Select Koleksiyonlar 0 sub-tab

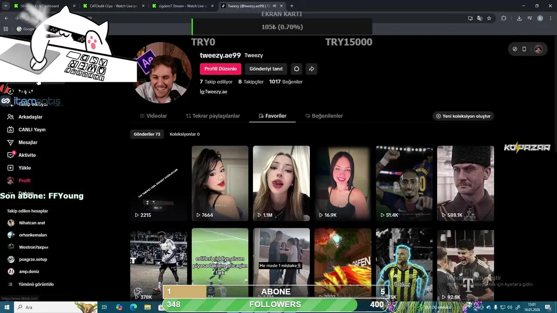tap(185, 134)
